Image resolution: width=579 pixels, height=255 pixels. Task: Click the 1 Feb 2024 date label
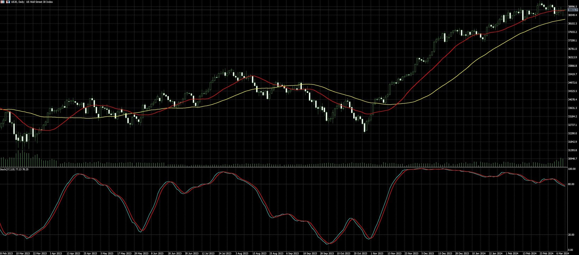click(512, 253)
